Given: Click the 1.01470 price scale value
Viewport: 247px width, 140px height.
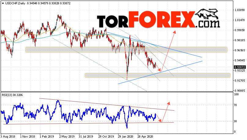Looking at the screenshot, I should [240, 20].
